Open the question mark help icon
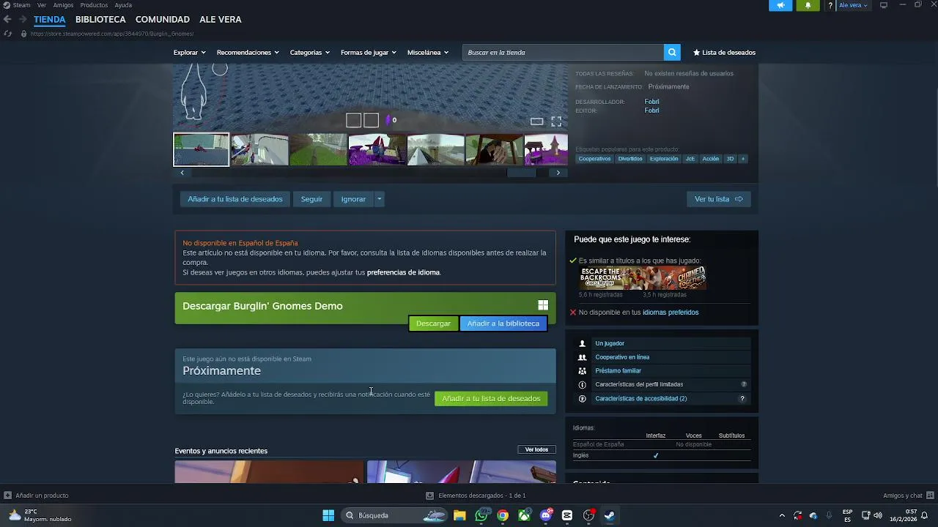 point(830,5)
